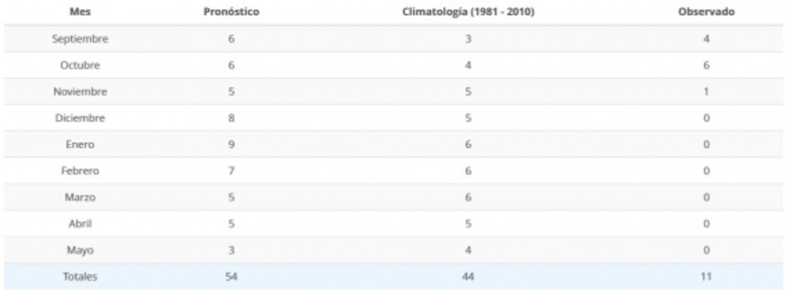Select Observado value 6 in Octubre row
Screen dimensions: 786x292
pyautogui.click(x=706, y=65)
